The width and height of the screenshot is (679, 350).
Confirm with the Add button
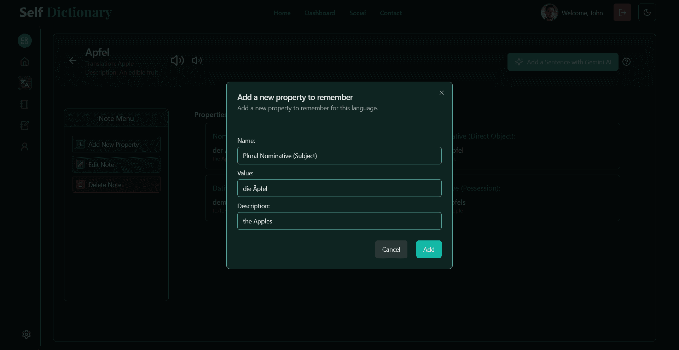429,249
